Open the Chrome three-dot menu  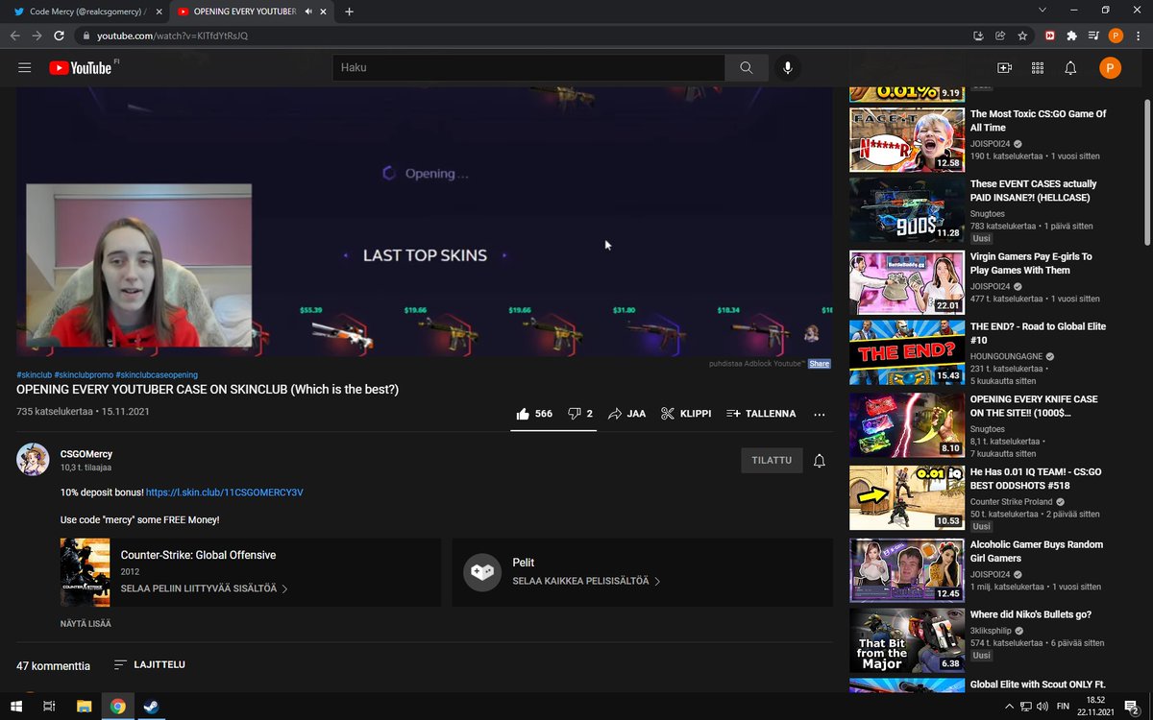tap(1138, 36)
